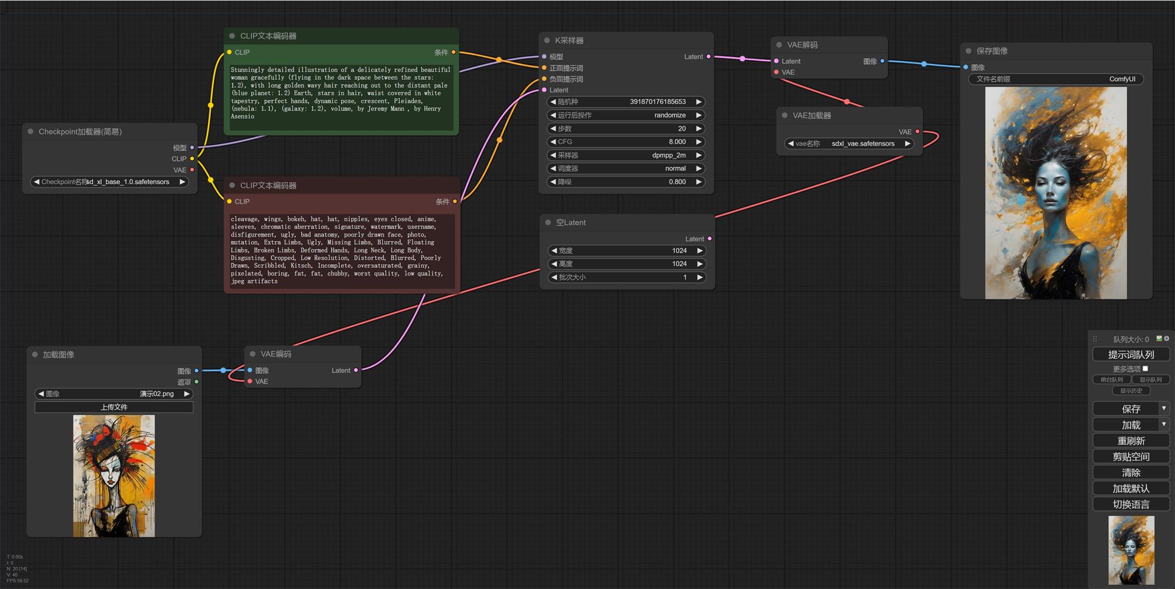Click the 图像 output port on VAE解码

click(882, 61)
